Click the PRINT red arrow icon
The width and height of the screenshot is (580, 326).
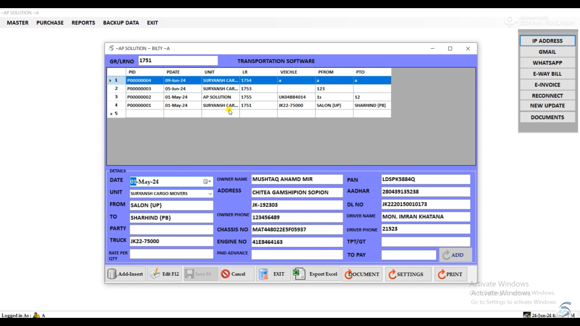pyautogui.click(x=442, y=274)
